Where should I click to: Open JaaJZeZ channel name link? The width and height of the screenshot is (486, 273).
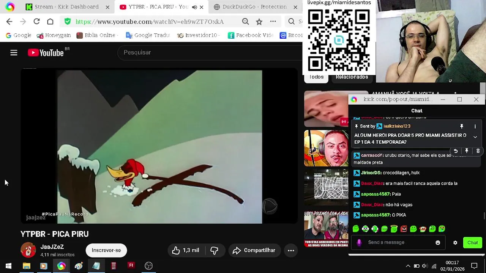coord(52,247)
